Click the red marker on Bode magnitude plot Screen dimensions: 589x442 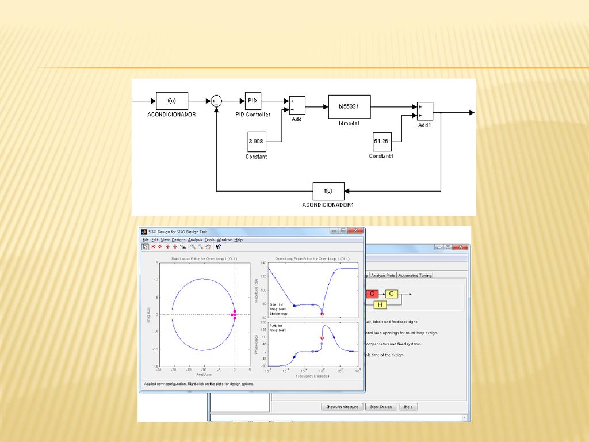(322, 314)
